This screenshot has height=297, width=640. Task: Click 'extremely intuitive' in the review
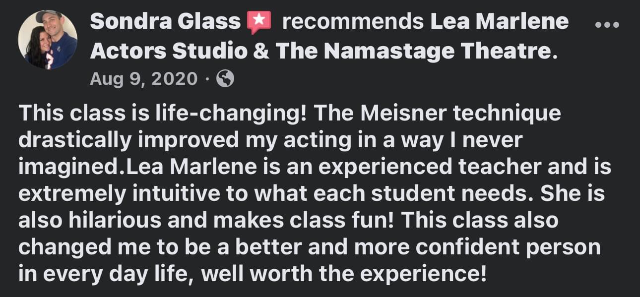click(119, 194)
